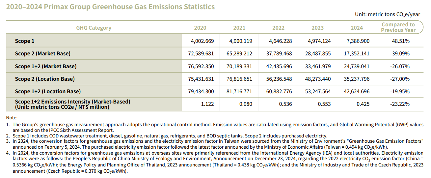This screenshot has height=178, width=431.
Task: Click note 4 citing International Energy Agency
Action: click(215, 162)
